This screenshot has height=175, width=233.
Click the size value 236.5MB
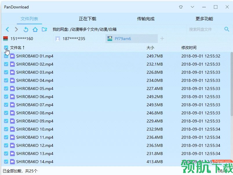coord(155,145)
